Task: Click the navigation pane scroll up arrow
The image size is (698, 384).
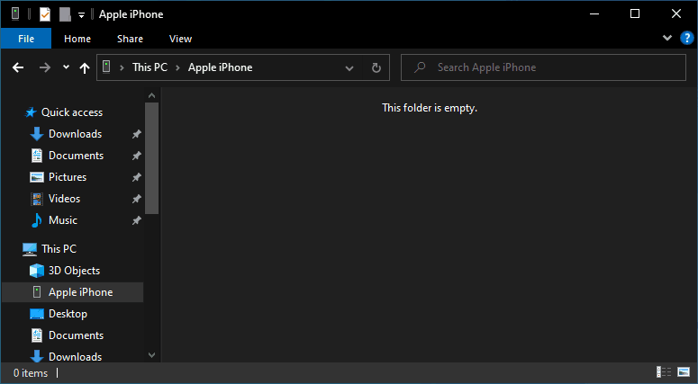Action: coord(152,95)
